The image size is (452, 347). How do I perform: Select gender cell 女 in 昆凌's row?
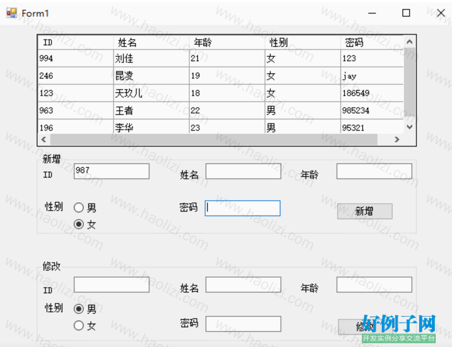click(x=303, y=76)
